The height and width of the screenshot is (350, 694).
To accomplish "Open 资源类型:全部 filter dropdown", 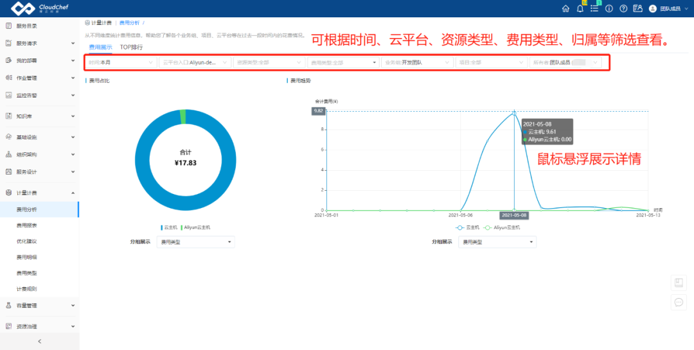I will pos(269,62).
